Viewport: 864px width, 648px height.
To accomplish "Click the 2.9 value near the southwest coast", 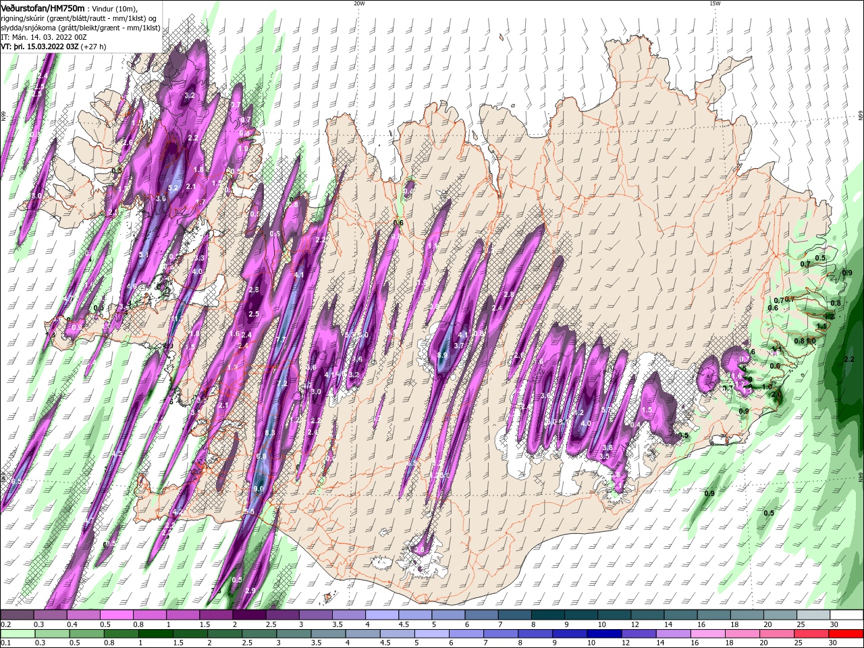I will [250, 591].
